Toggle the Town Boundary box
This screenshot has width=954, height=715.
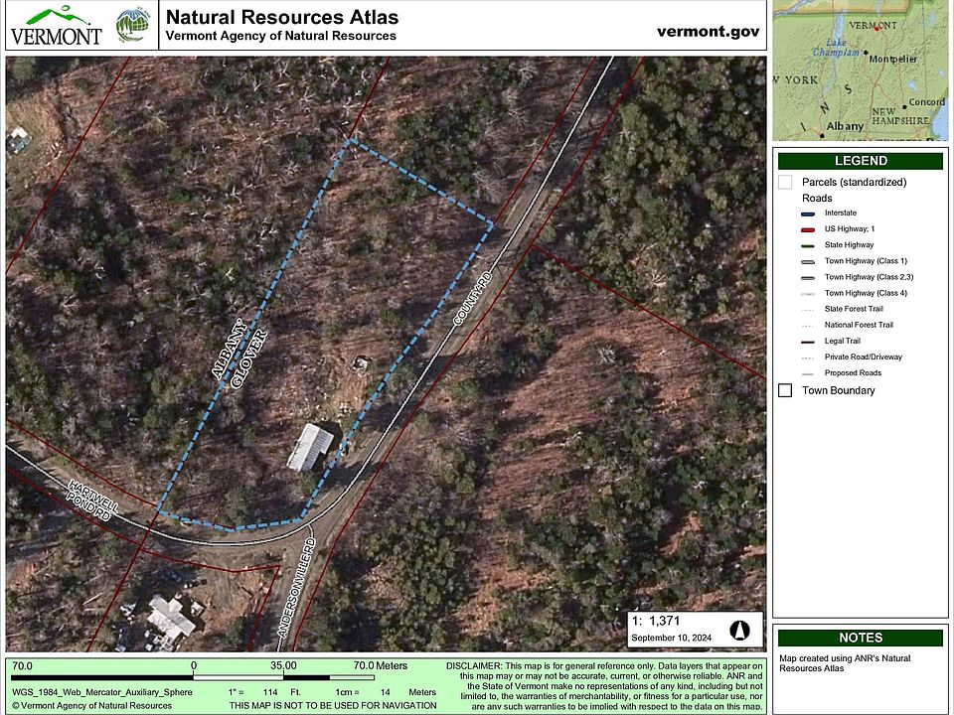click(785, 390)
